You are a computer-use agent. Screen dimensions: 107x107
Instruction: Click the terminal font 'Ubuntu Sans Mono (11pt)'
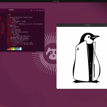[23, 36]
